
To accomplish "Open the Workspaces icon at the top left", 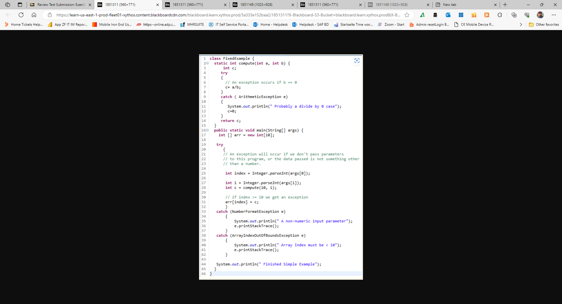I will click(7, 5).
